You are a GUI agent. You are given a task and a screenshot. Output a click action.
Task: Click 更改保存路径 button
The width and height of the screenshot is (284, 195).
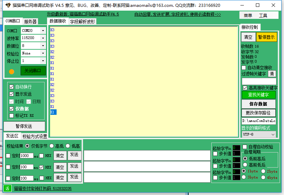tap(259, 113)
